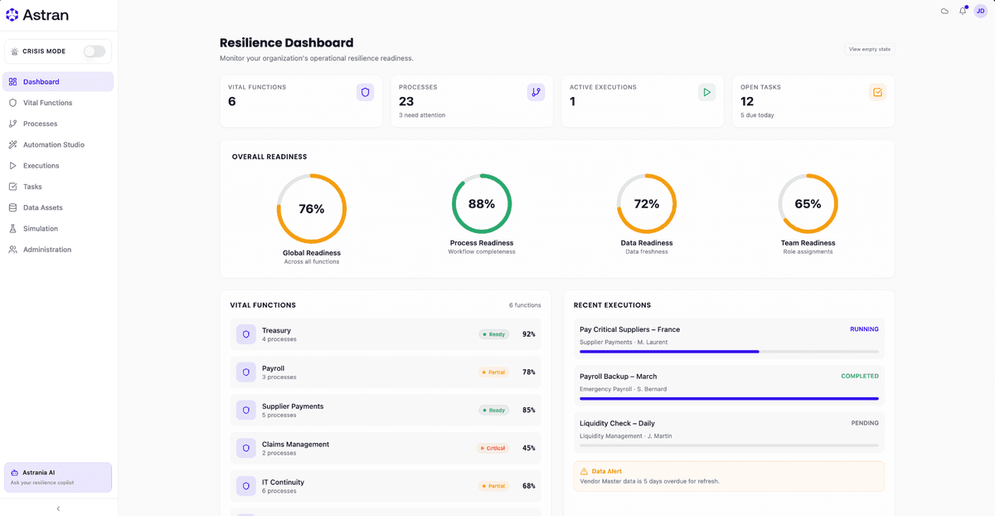The height and width of the screenshot is (516, 995).
Task: Go to Processes in the sidebar
Action: click(58, 124)
